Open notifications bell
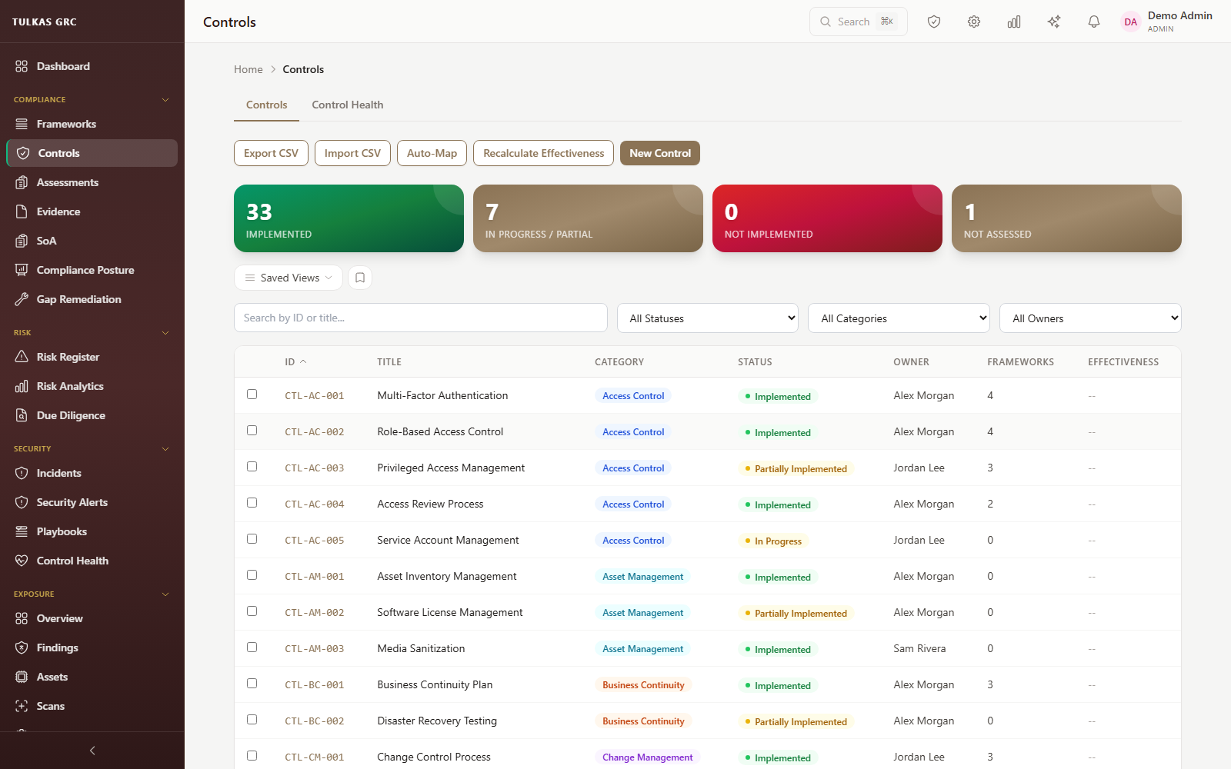 coord(1094,22)
